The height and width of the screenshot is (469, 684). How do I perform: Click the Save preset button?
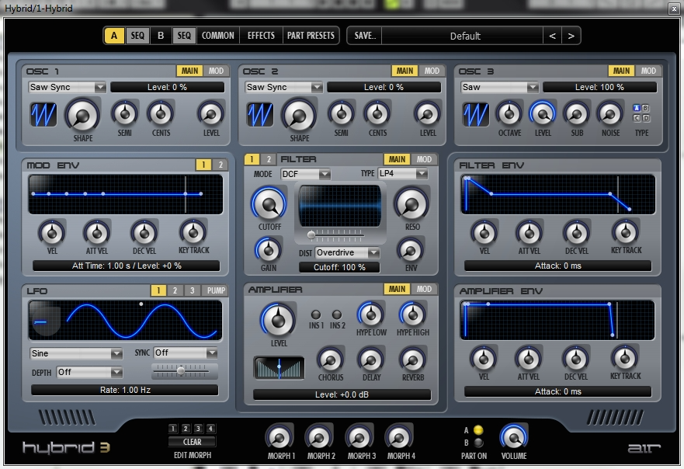tap(365, 36)
